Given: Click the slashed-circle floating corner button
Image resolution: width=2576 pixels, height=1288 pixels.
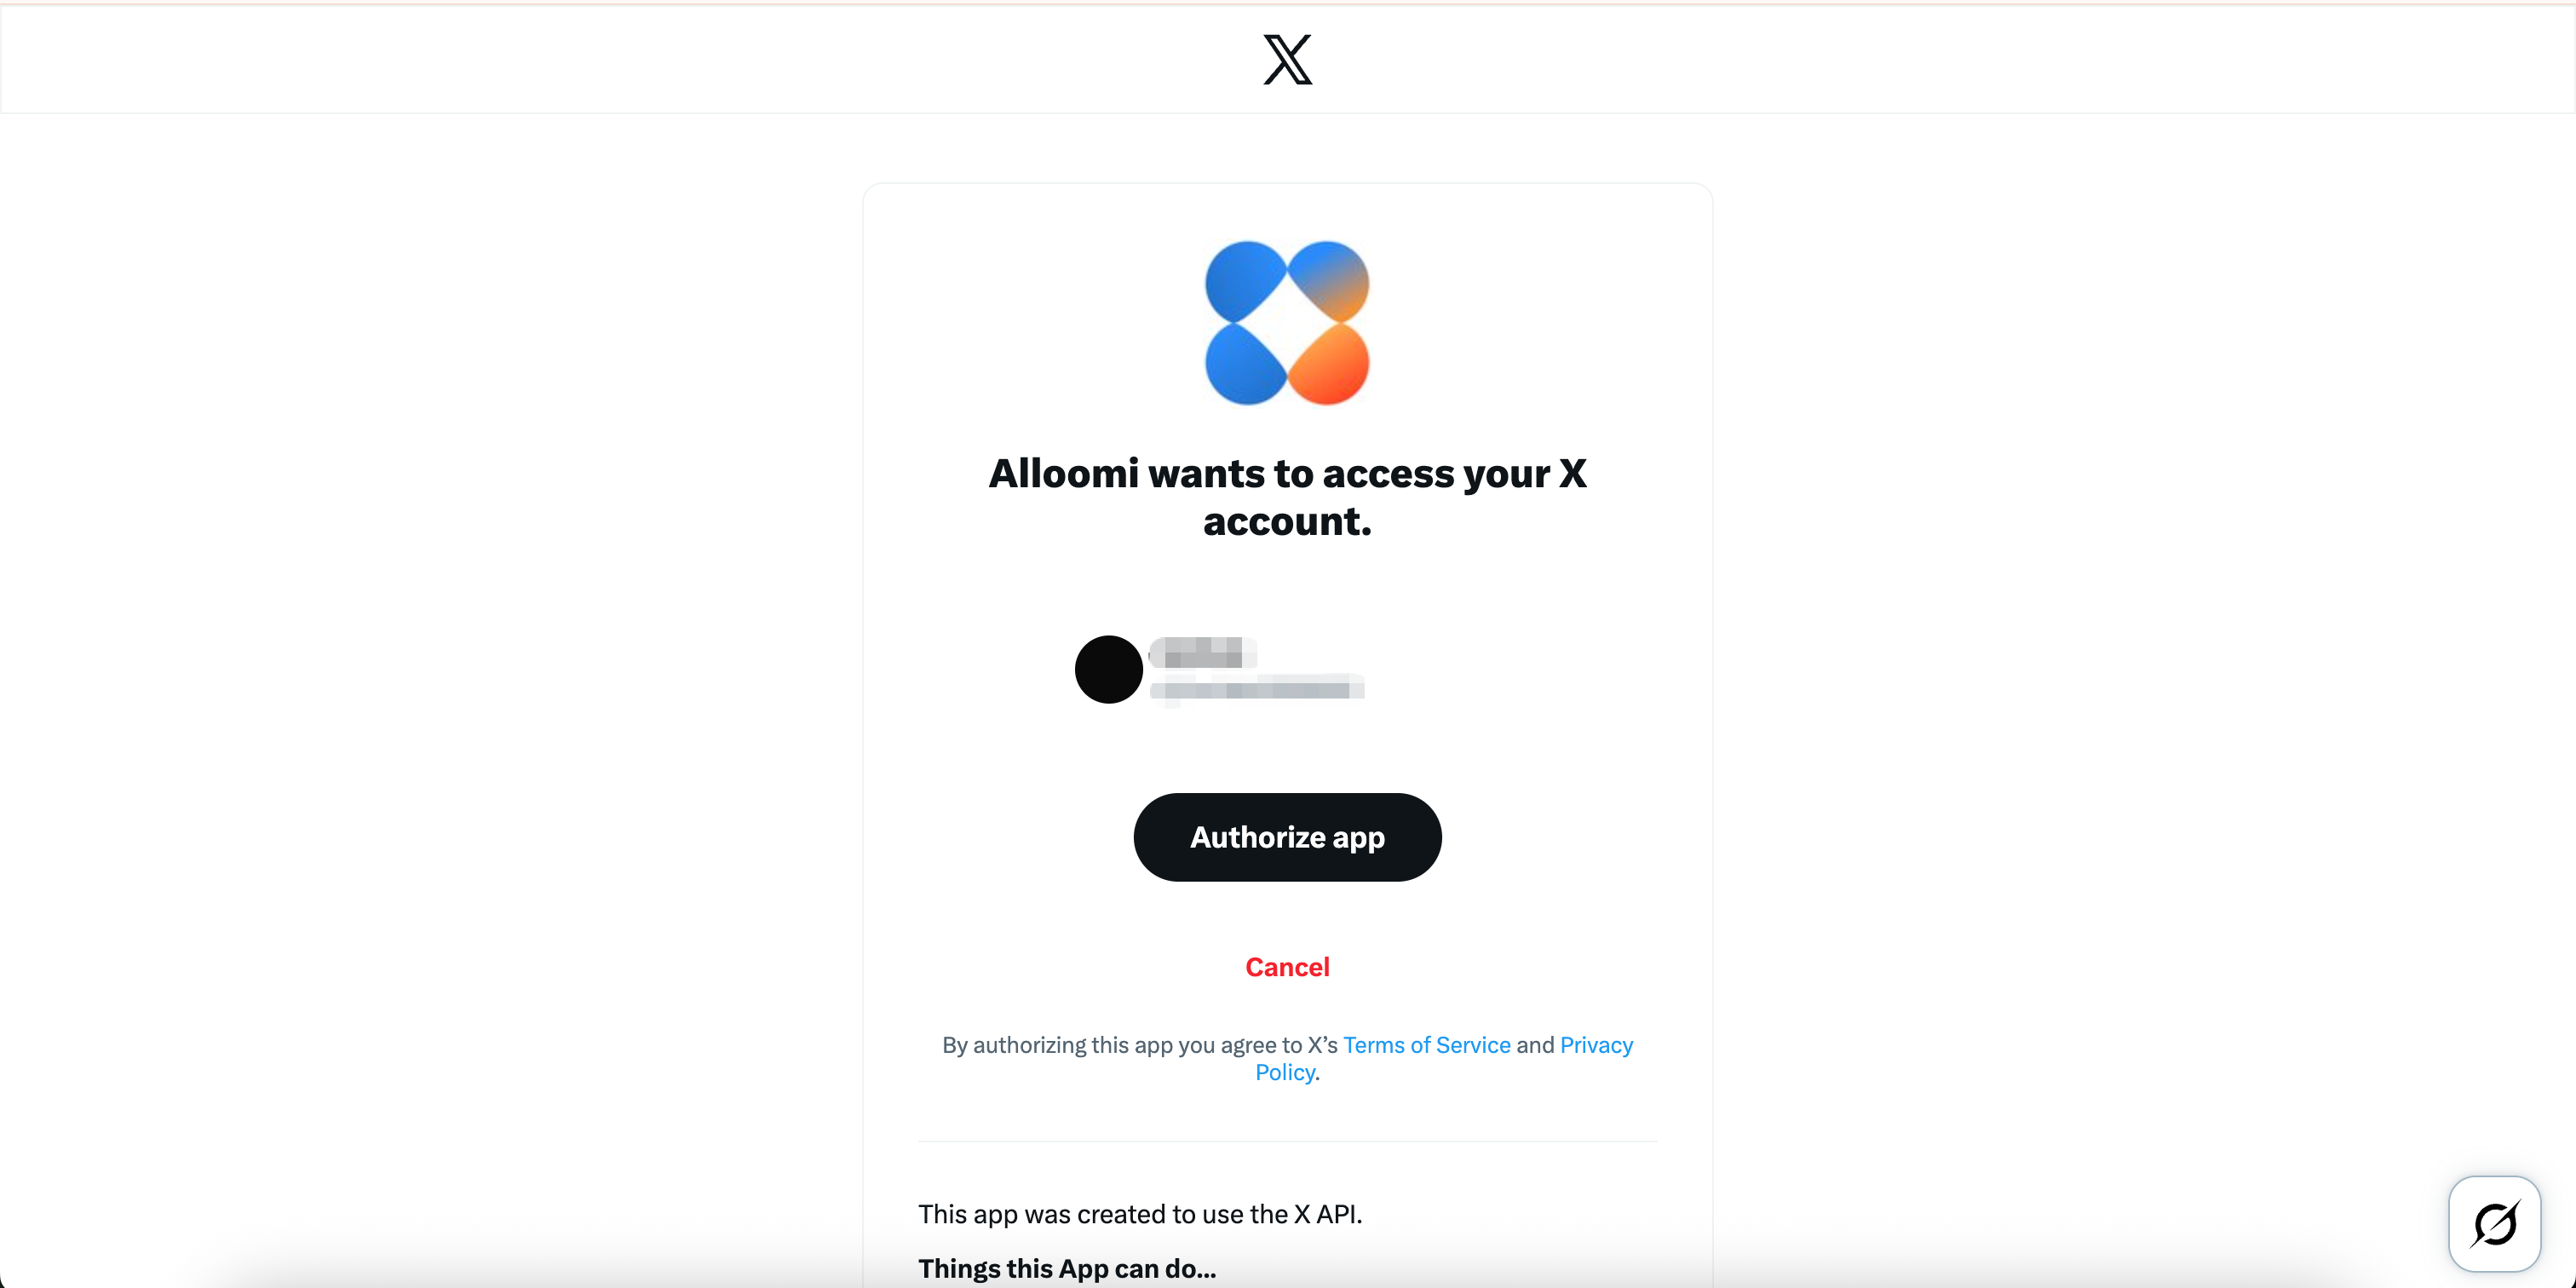Looking at the screenshot, I should click(x=2494, y=1223).
